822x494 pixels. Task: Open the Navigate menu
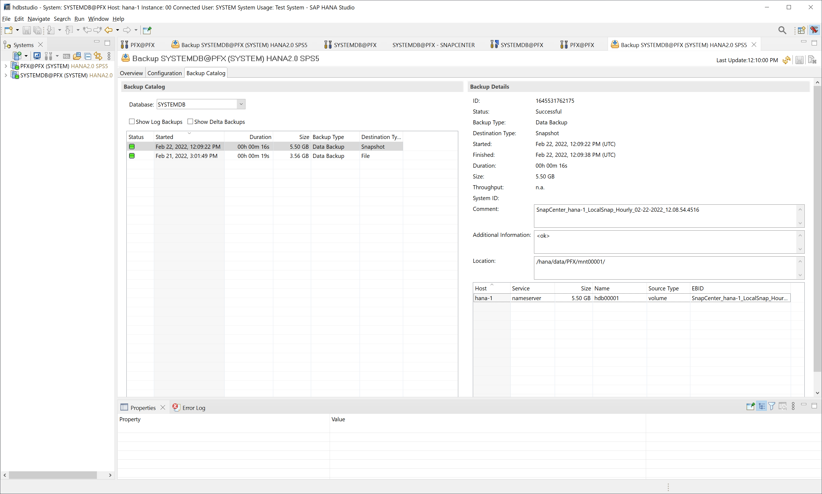point(39,19)
